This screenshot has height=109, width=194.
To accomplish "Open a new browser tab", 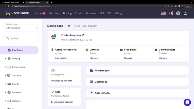I will tap(51, 2).
